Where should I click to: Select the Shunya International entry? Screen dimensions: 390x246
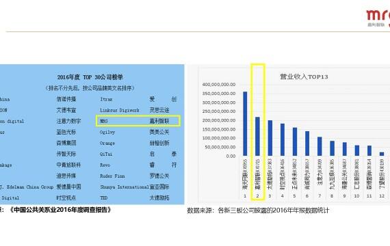(125, 187)
